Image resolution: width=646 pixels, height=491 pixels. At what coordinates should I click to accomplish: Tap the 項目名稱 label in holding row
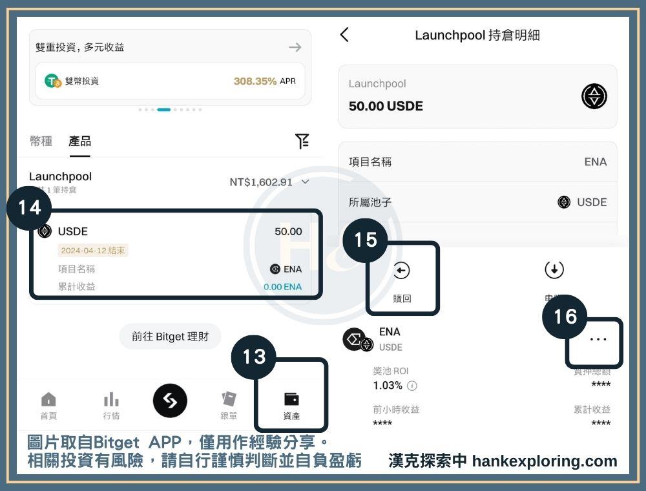(77, 269)
